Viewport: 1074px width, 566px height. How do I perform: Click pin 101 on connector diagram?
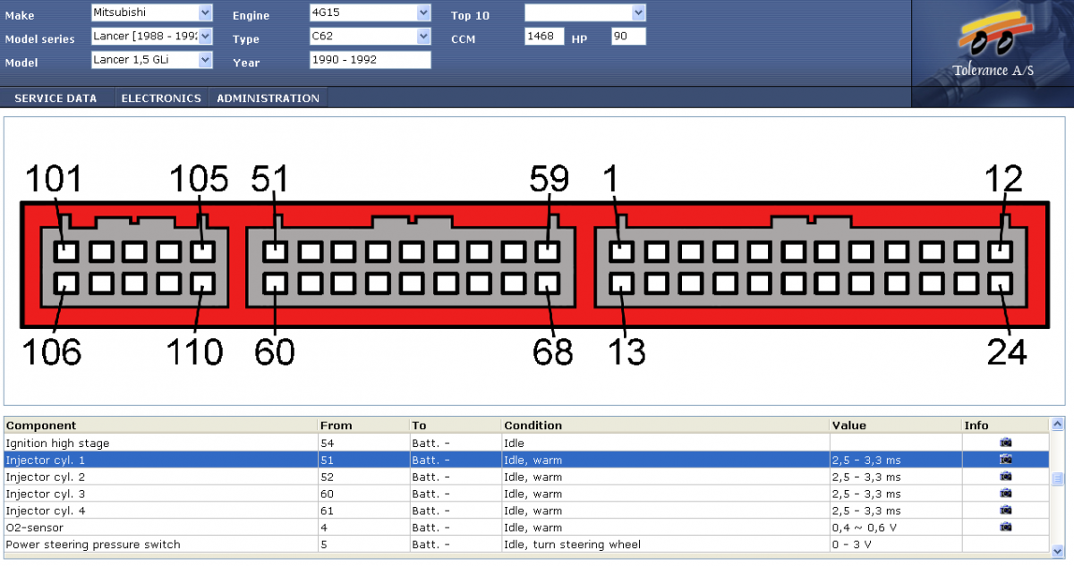[x=67, y=251]
